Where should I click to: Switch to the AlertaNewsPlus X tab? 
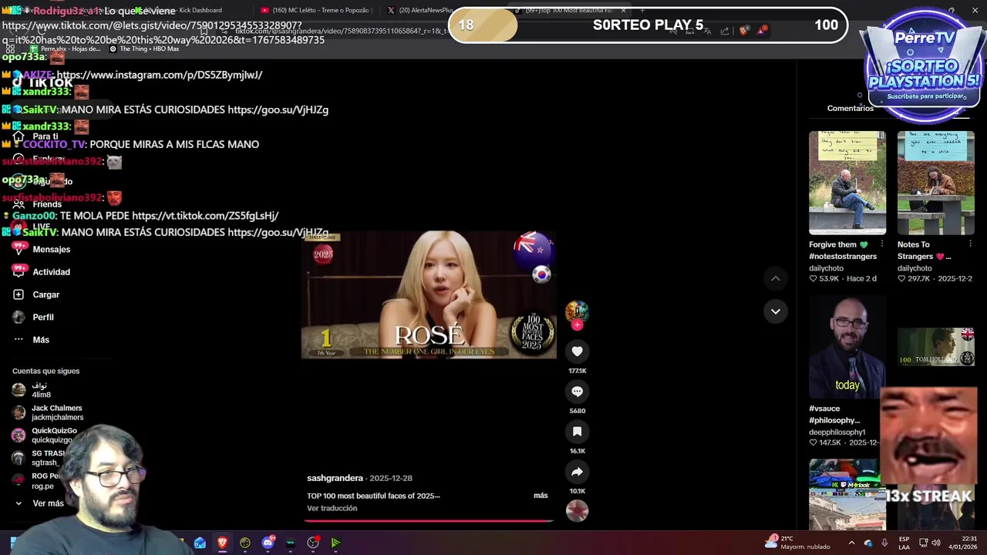[x=420, y=10]
